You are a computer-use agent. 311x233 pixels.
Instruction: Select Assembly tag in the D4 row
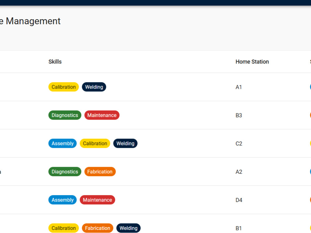(63, 200)
